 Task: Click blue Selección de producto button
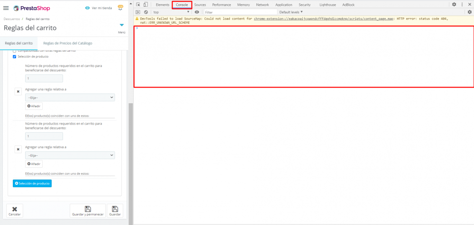coord(32,183)
